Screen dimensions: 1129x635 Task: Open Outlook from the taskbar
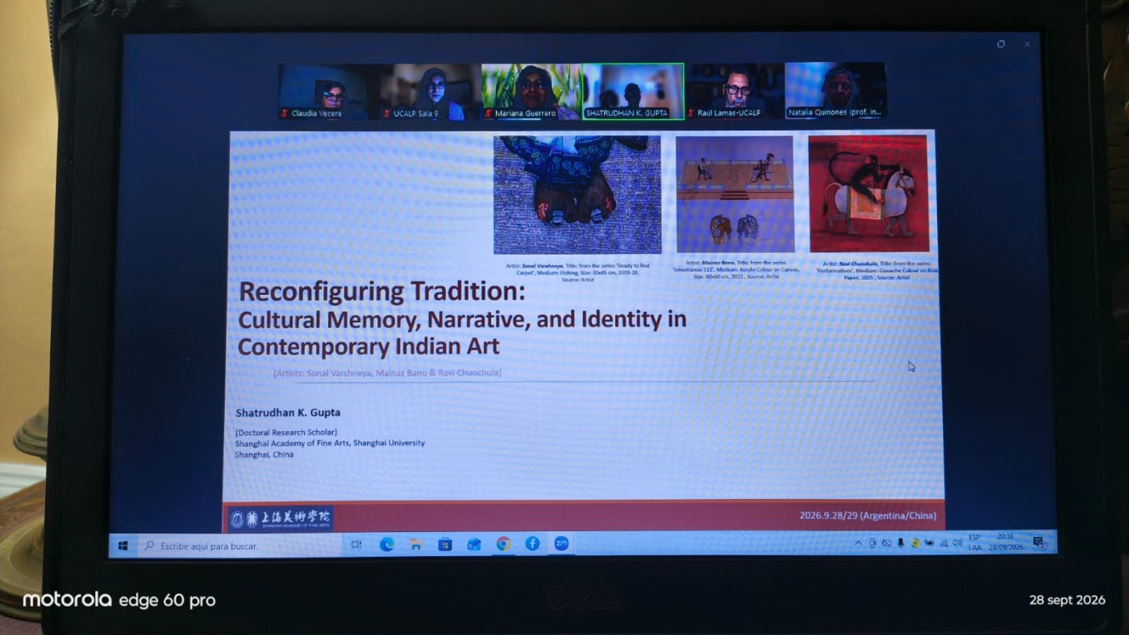click(474, 544)
